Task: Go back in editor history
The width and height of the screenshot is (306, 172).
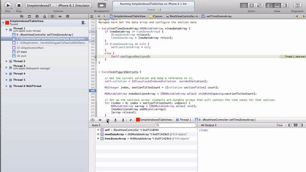Action: point(99,16)
